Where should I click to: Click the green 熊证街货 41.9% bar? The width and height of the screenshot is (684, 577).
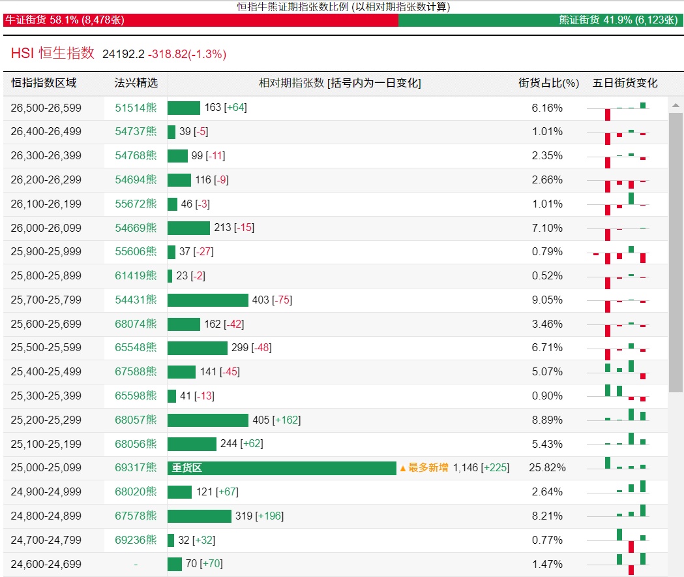541,20
